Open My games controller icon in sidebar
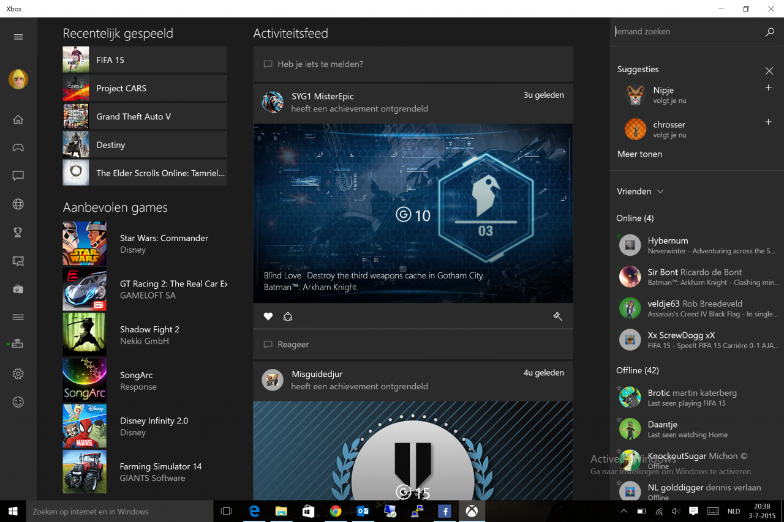 point(18,147)
